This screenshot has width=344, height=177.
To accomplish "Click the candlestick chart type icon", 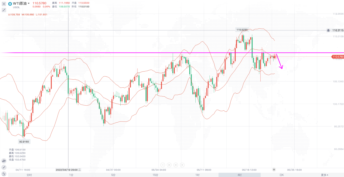I will (x=4, y=160).
